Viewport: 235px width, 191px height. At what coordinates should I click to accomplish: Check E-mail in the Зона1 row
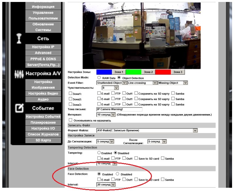[x=99, y=93]
